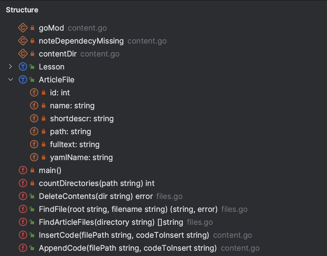The image size is (327, 256).
Task: Click the function icon next to FindFile
Action: [x=23, y=209]
